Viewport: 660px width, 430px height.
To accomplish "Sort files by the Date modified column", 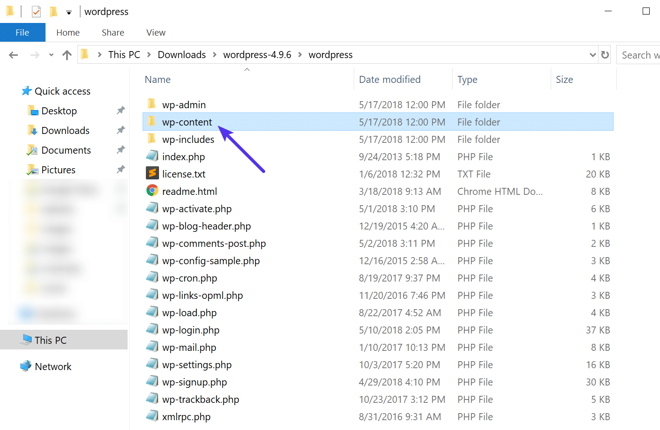I will pos(389,79).
